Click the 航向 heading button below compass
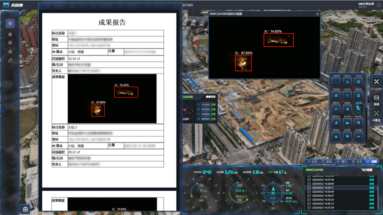This screenshot has height=215, width=383. 273,208
